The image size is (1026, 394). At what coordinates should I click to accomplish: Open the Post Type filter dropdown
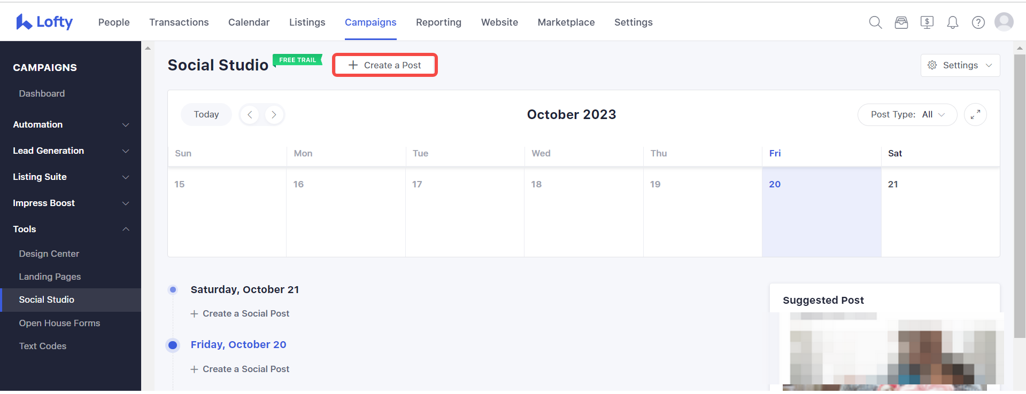pos(907,115)
